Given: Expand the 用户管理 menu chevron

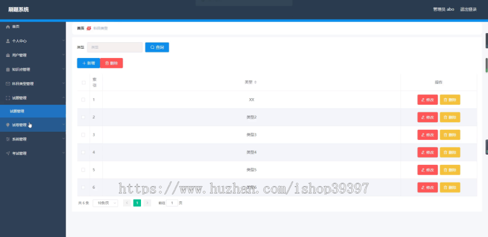Looking at the screenshot, I should tap(63, 55).
